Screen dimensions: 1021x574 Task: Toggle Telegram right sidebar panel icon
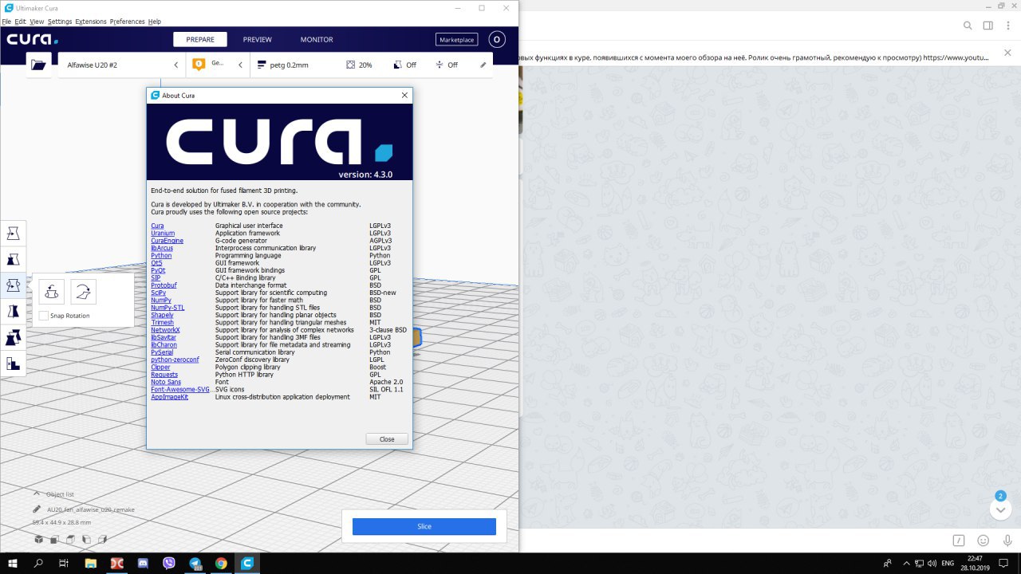pyautogui.click(x=988, y=26)
